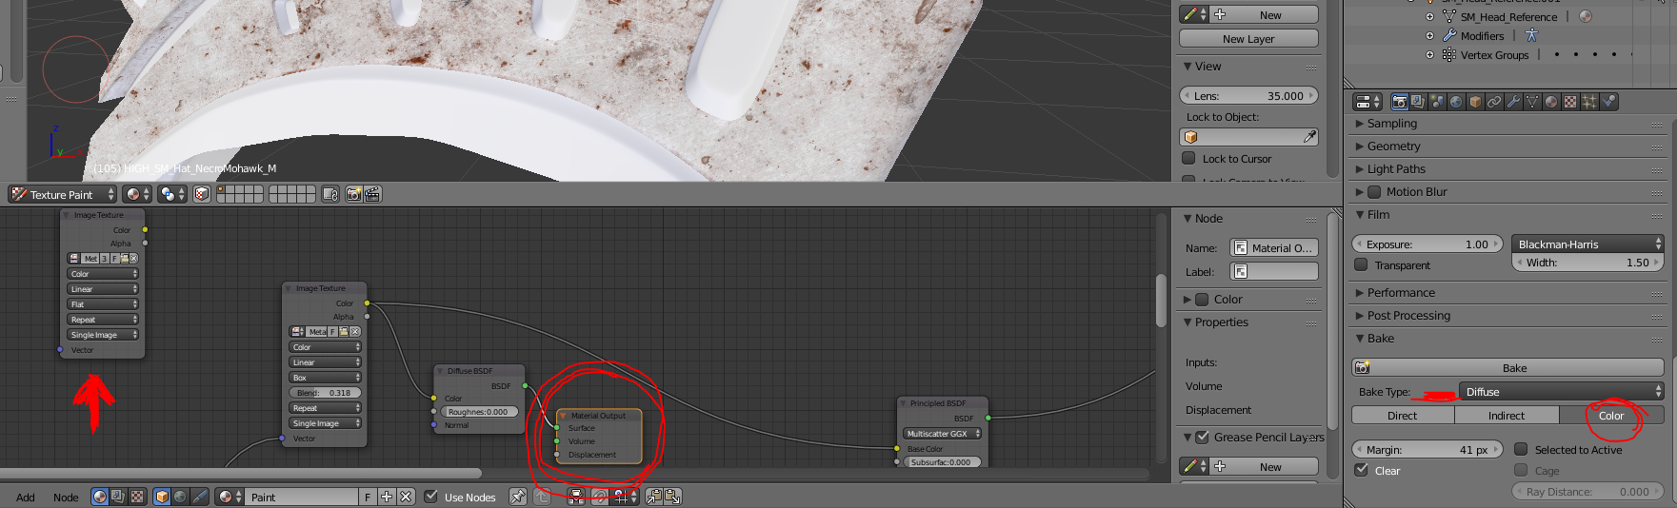1677x508 pixels.
Task: Open the Add menu in node editor
Action: tap(26, 498)
